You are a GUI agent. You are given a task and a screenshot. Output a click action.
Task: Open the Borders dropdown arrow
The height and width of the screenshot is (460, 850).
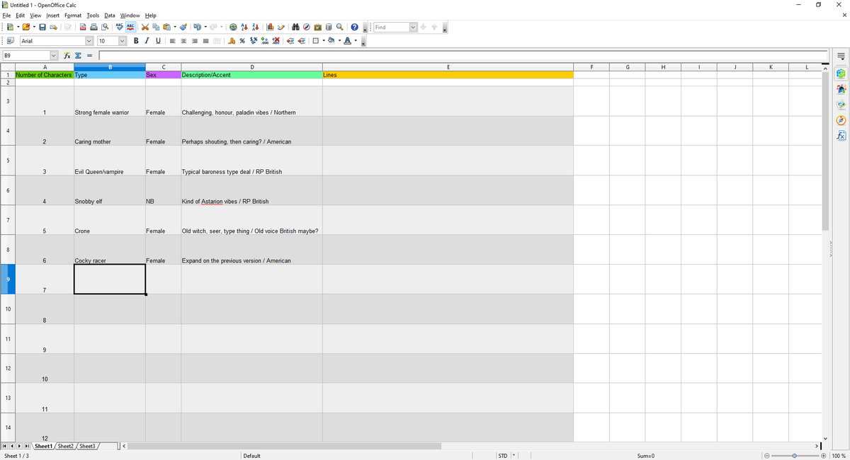[324, 40]
